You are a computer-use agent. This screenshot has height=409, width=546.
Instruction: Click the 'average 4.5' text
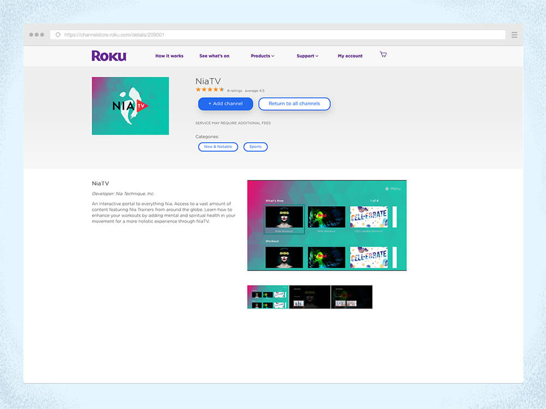pyautogui.click(x=254, y=91)
